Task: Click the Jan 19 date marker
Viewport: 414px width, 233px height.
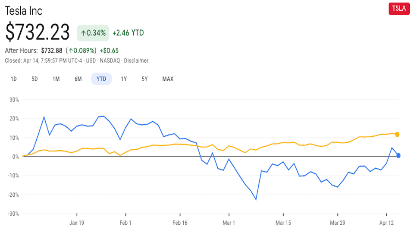Action: 77,223
